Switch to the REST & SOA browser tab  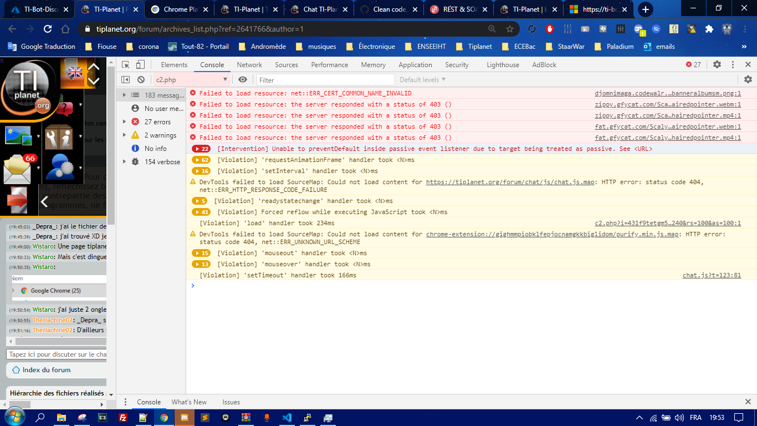[458, 9]
